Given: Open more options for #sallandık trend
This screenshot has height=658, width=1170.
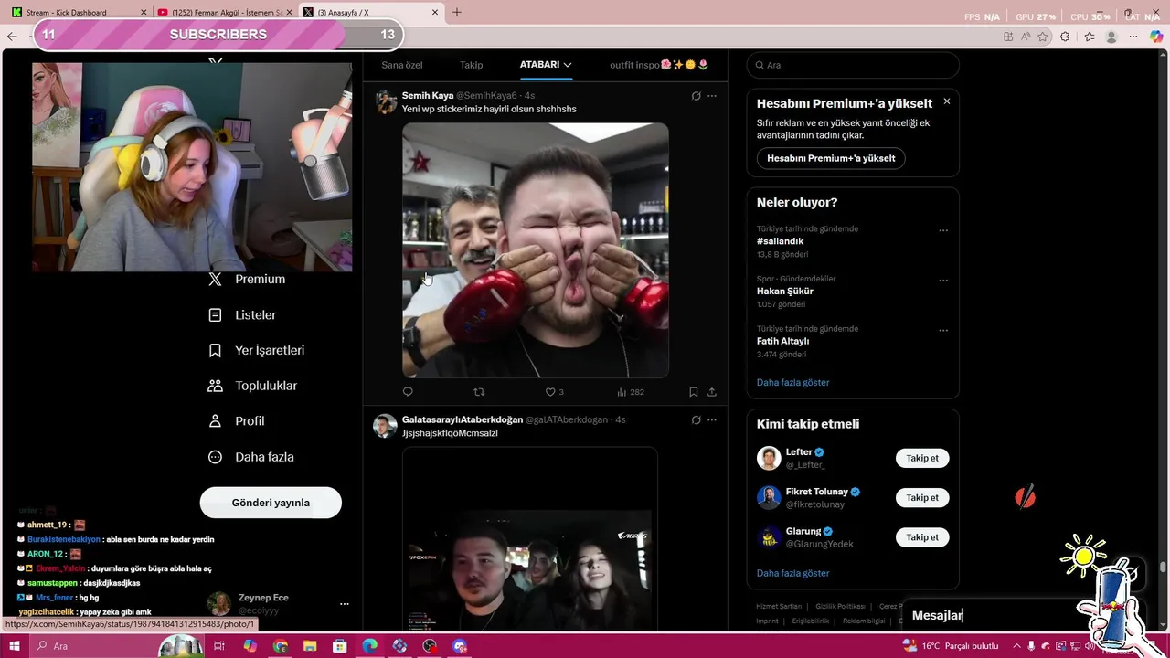Looking at the screenshot, I should (943, 230).
